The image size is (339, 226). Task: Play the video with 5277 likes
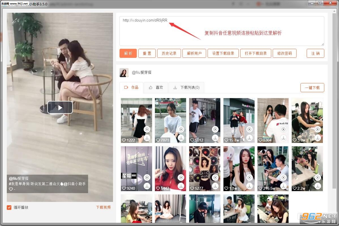215,178
